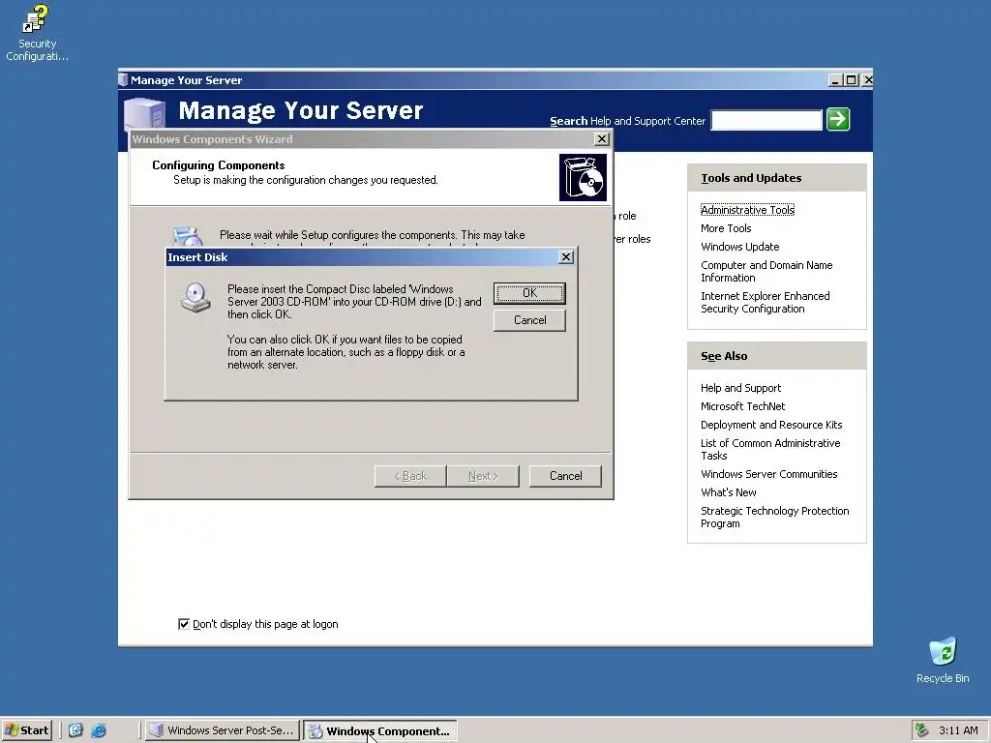Open the Recycle Bin desktop icon
Screen dimensions: 991x743
tap(943, 660)
